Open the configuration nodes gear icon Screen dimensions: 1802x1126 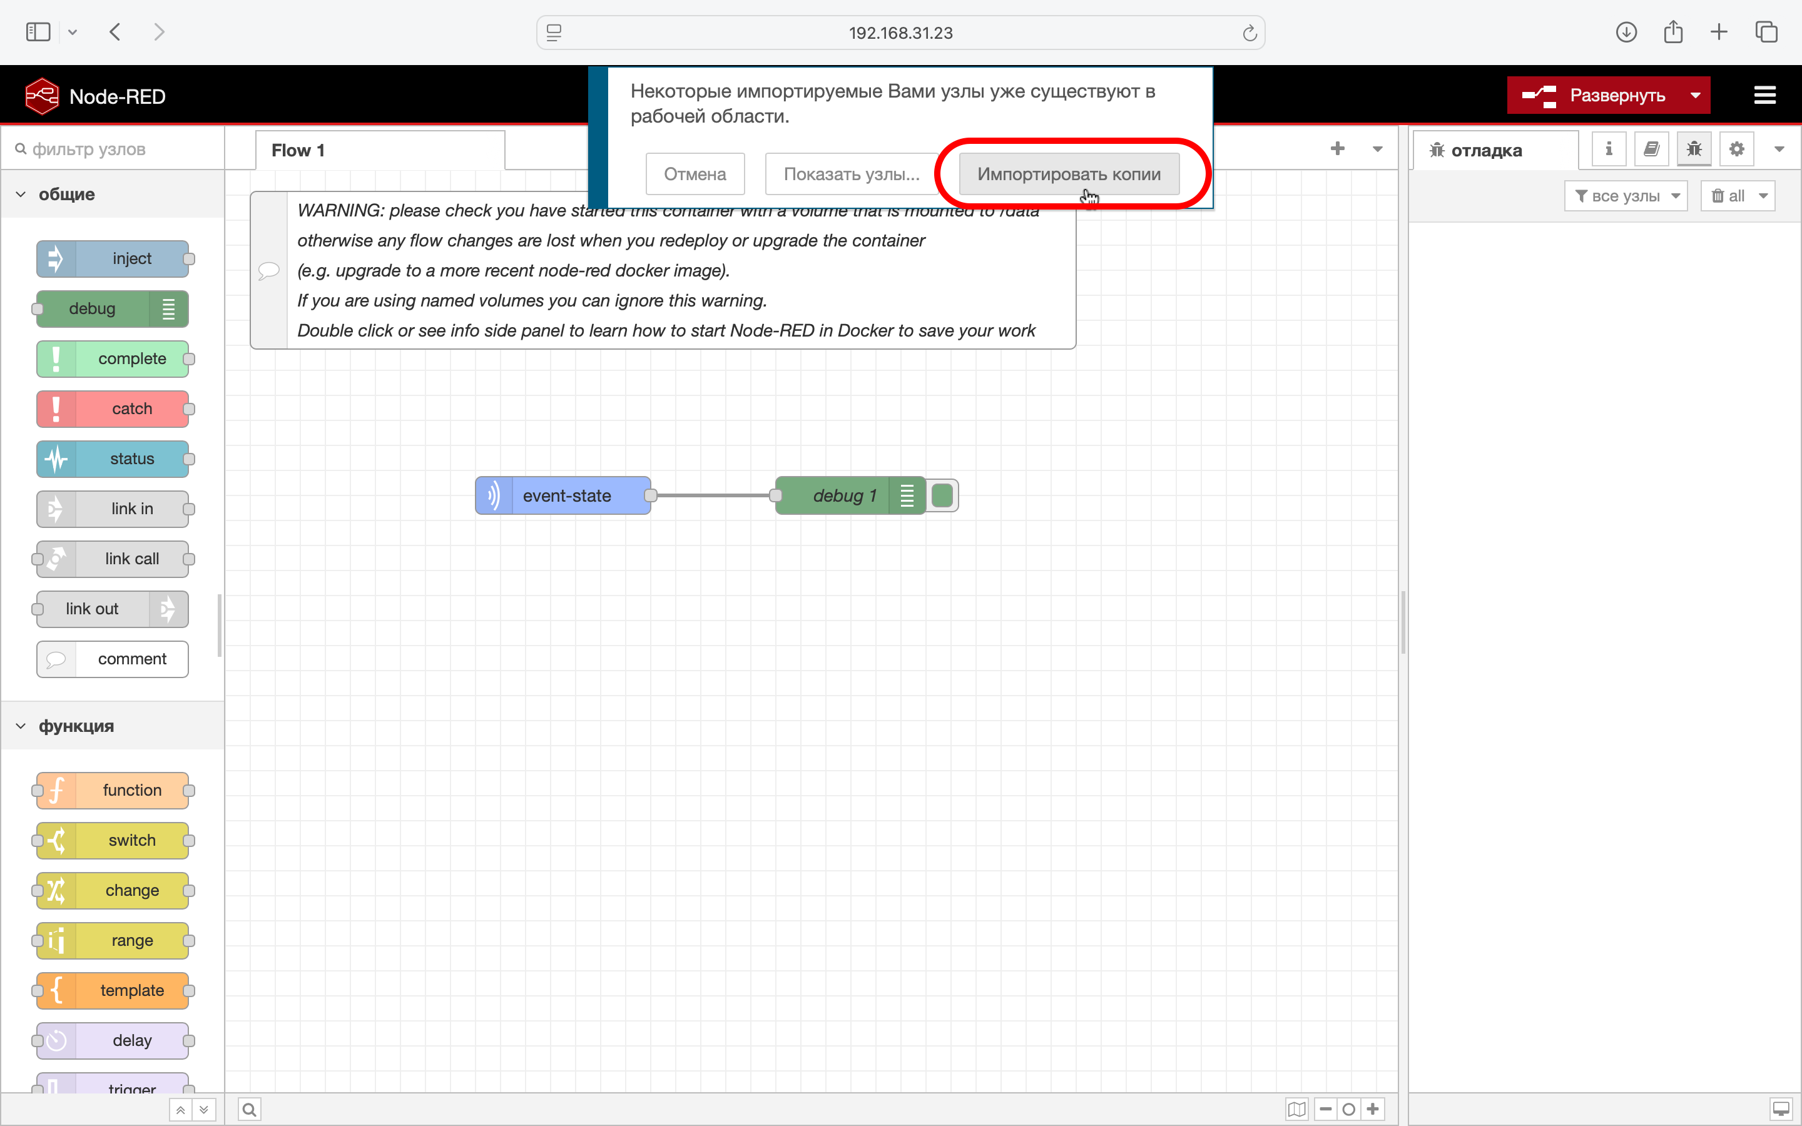pos(1736,149)
